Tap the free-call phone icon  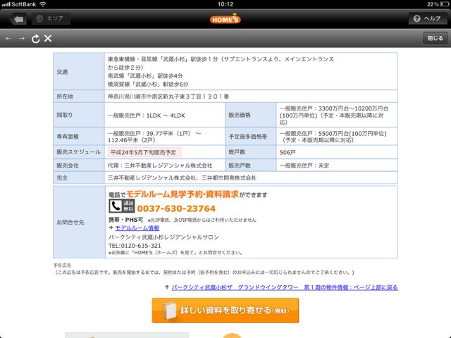coord(122,206)
